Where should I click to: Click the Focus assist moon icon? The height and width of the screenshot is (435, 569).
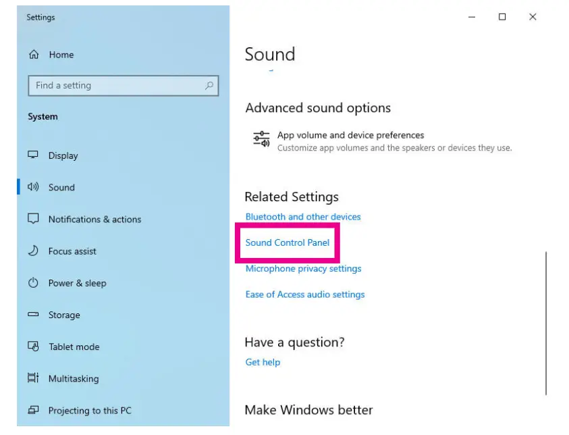33,251
